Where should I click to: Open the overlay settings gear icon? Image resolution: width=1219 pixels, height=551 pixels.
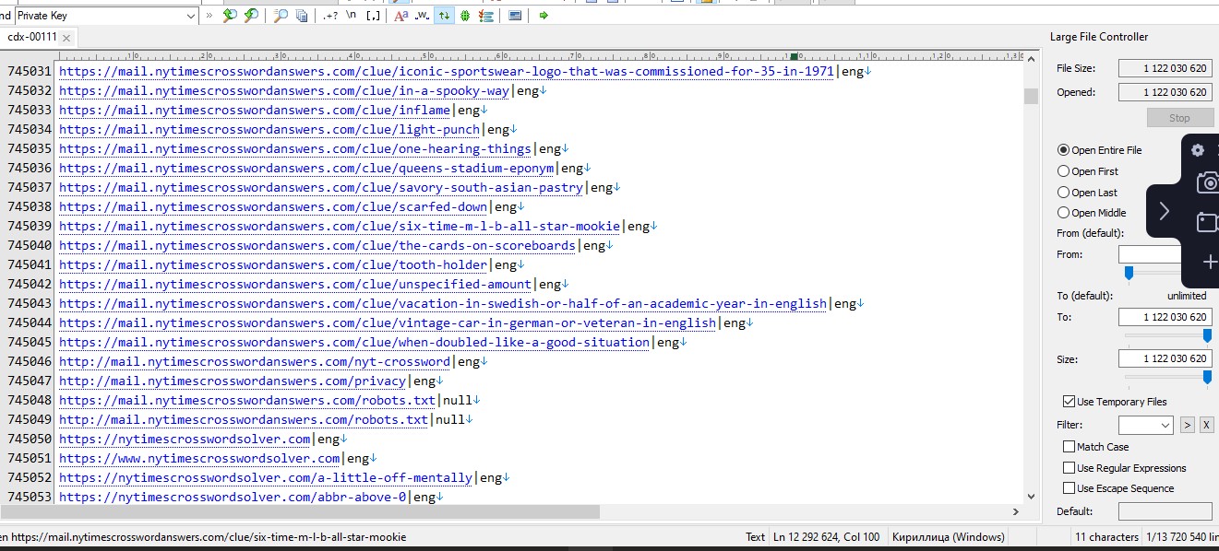[1198, 150]
